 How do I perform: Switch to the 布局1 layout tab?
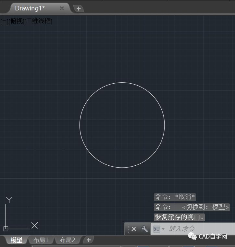coord(41,240)
